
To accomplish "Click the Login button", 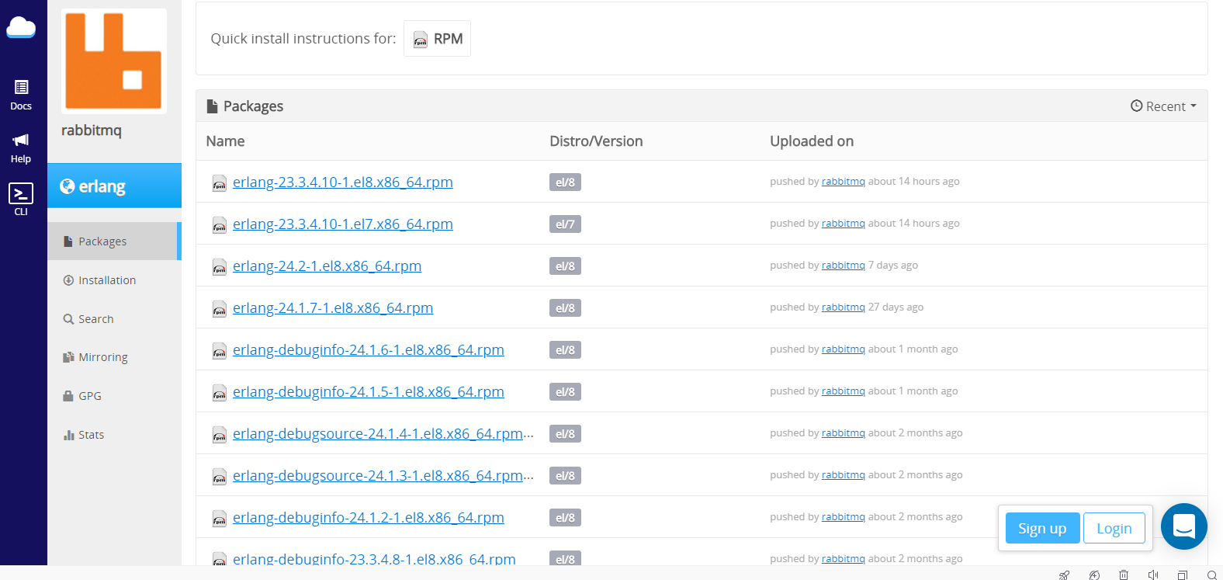I will [1114, 528].
